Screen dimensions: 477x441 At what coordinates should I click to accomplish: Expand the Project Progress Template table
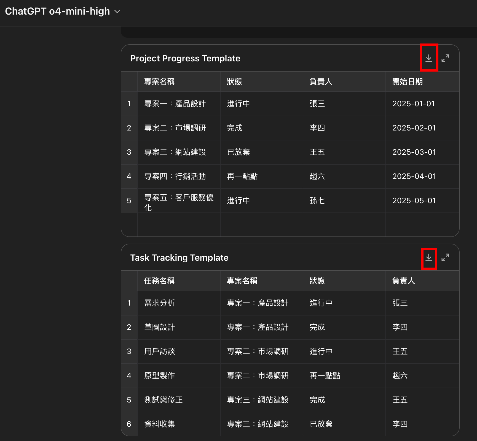pyautogui.click(x=445, y=58)
